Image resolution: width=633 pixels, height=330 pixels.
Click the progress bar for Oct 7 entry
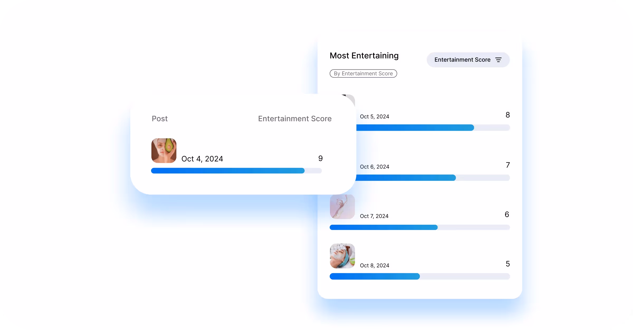(x=420, y=227)
